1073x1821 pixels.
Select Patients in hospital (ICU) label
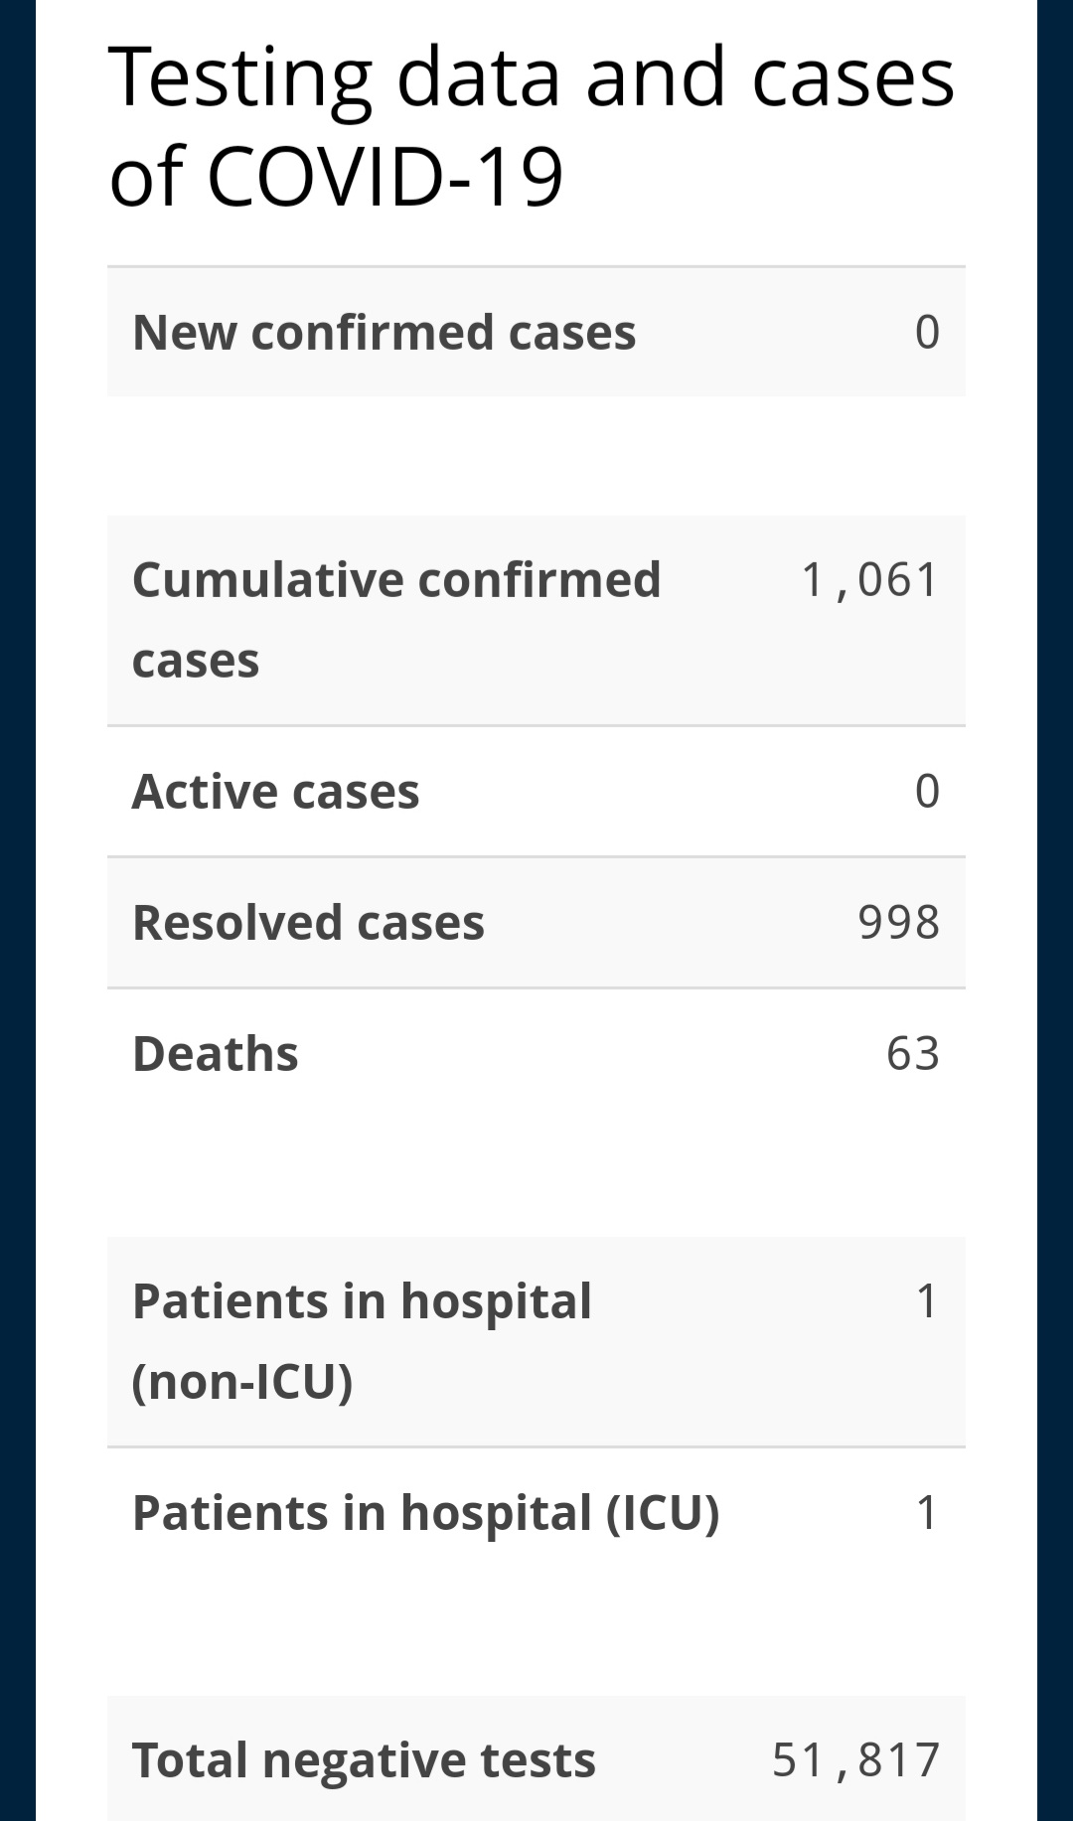click(425, 1513)
